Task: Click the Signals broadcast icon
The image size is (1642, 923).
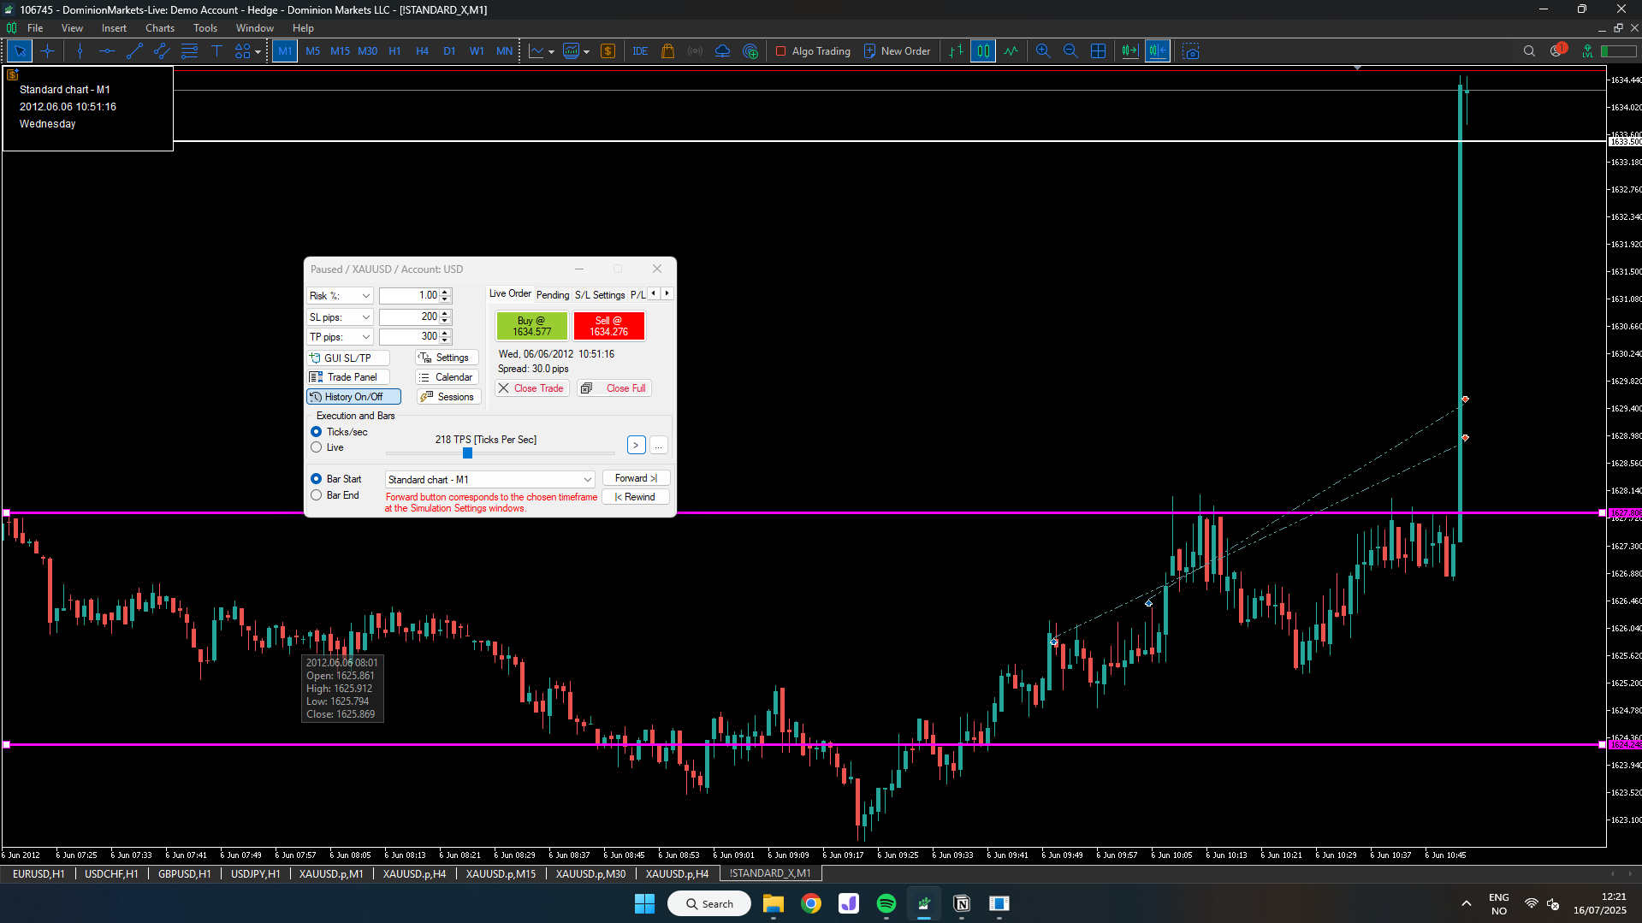Action: [695, 51]
